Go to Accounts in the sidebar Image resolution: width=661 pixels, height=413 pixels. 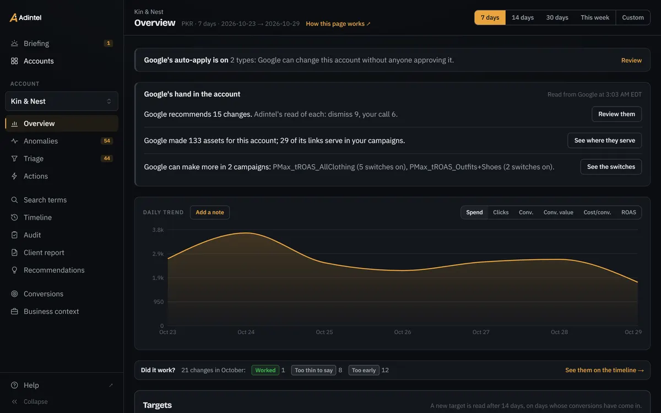62,61
